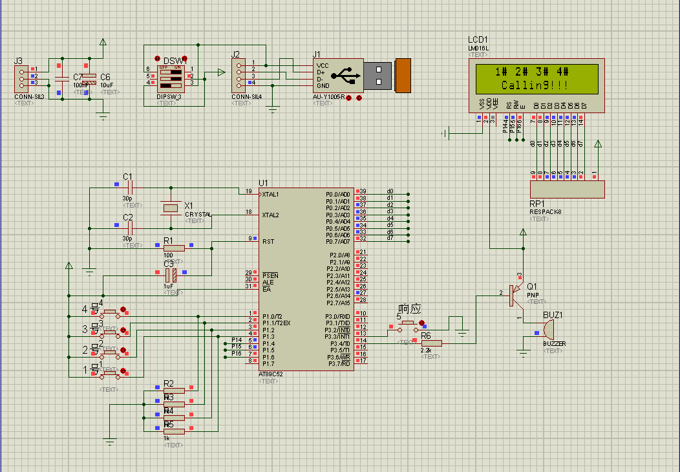Click the LM016L label under LCD1
This screenshot has height=472, width=680.
(x=478, y=48)
